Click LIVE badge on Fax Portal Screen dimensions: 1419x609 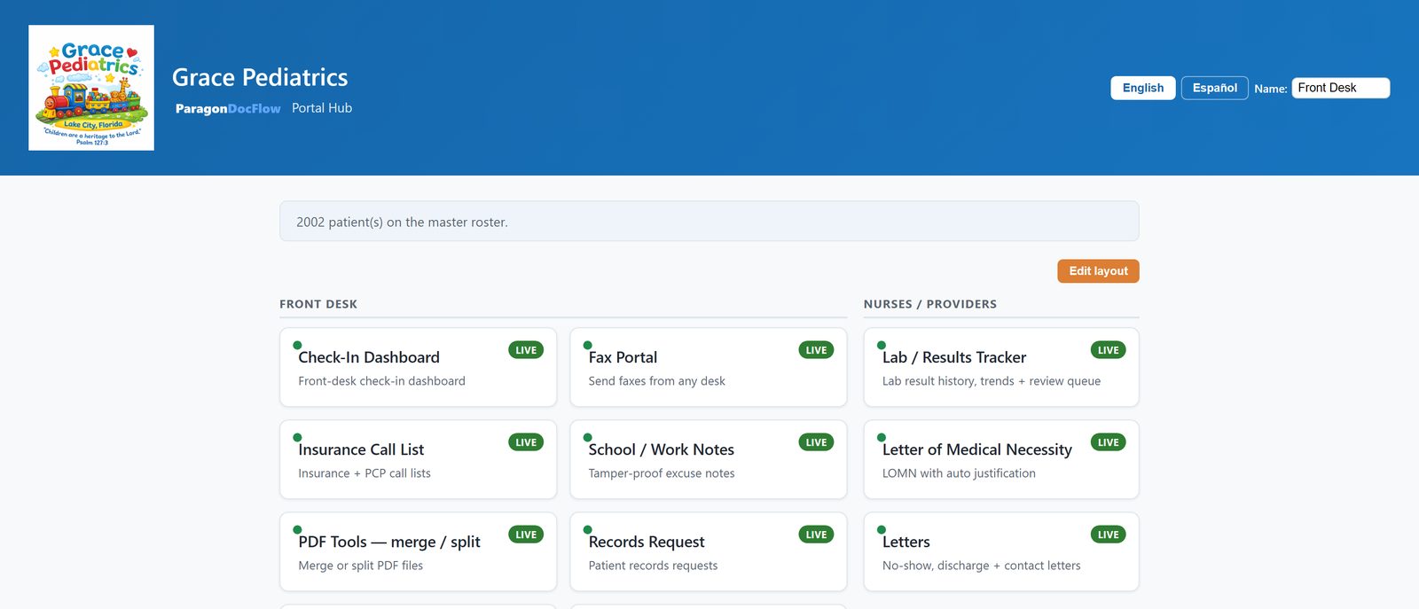816,350
